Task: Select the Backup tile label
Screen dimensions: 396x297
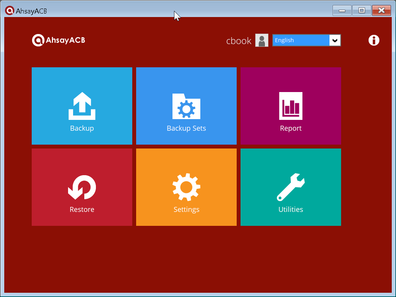Action: point(82,128)
